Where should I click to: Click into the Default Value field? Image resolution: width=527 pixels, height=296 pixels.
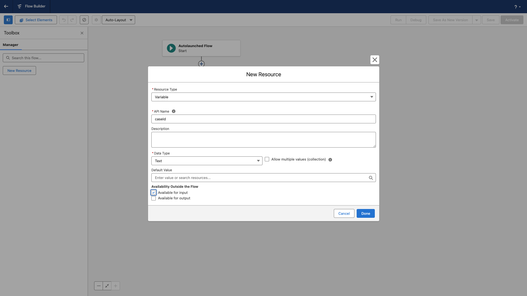(x=260, y=178)
